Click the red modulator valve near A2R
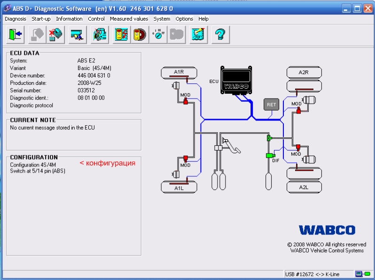This screenshot has height=280, width=375. click(298, 110)
